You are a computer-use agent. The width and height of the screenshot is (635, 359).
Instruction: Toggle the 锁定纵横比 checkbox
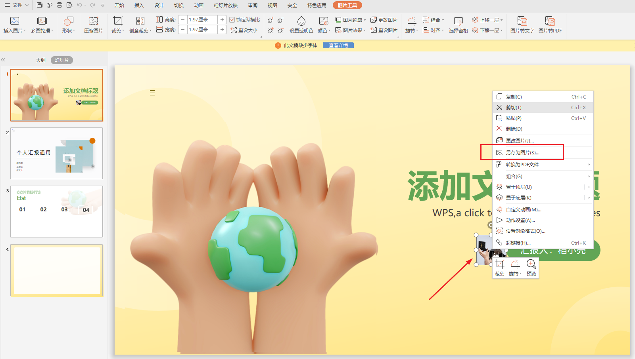[234, 19]
